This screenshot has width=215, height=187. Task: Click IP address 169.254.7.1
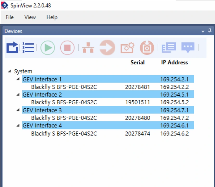pyautogui.click(x=174, y=110)
